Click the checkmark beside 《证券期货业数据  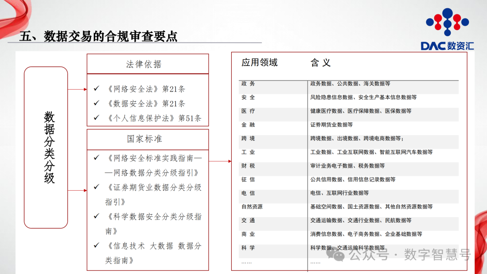(x=96, y=187)
